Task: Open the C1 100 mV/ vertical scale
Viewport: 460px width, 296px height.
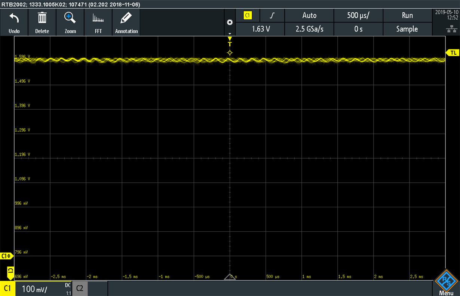Action: tap(34, 289)
